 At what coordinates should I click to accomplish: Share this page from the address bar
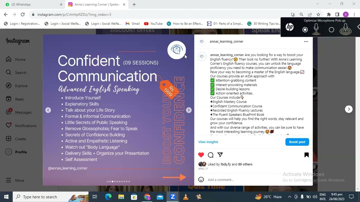point(310,15)
